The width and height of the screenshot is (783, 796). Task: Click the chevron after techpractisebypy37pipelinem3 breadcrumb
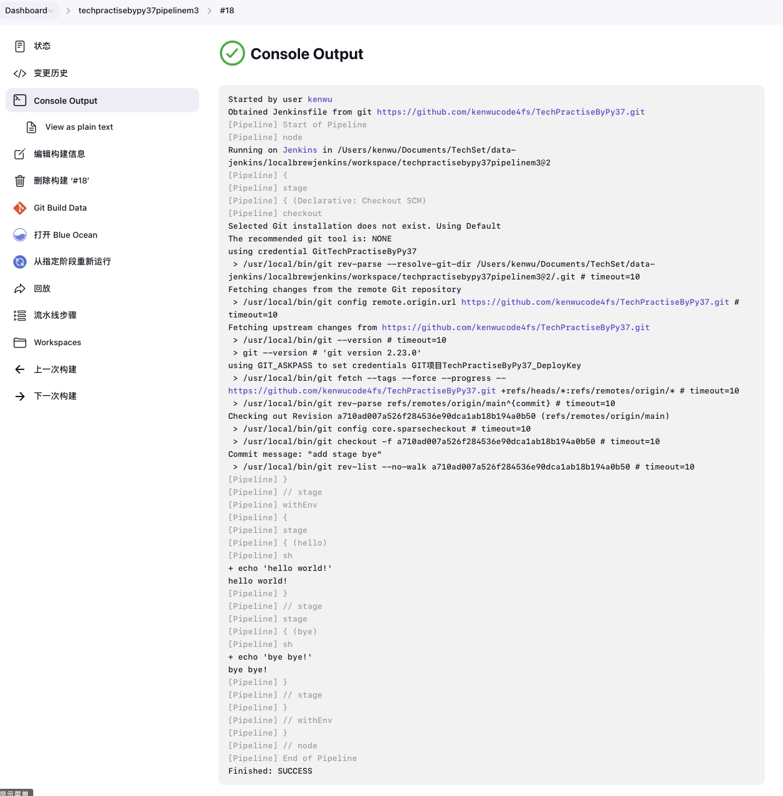click(x=209, y=11)
